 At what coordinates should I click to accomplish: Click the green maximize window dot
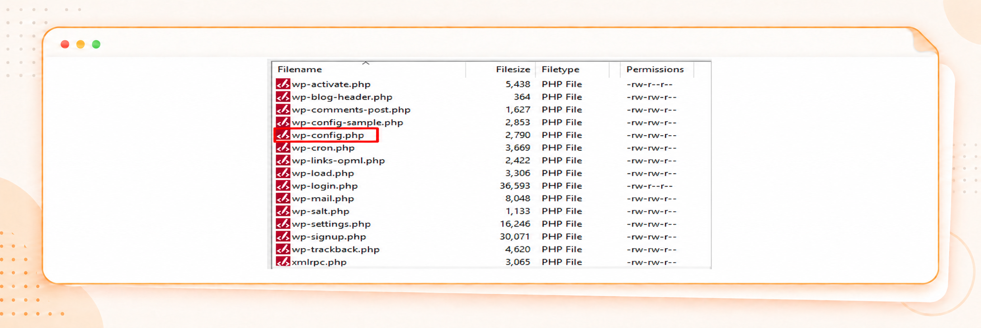[96, 44]
